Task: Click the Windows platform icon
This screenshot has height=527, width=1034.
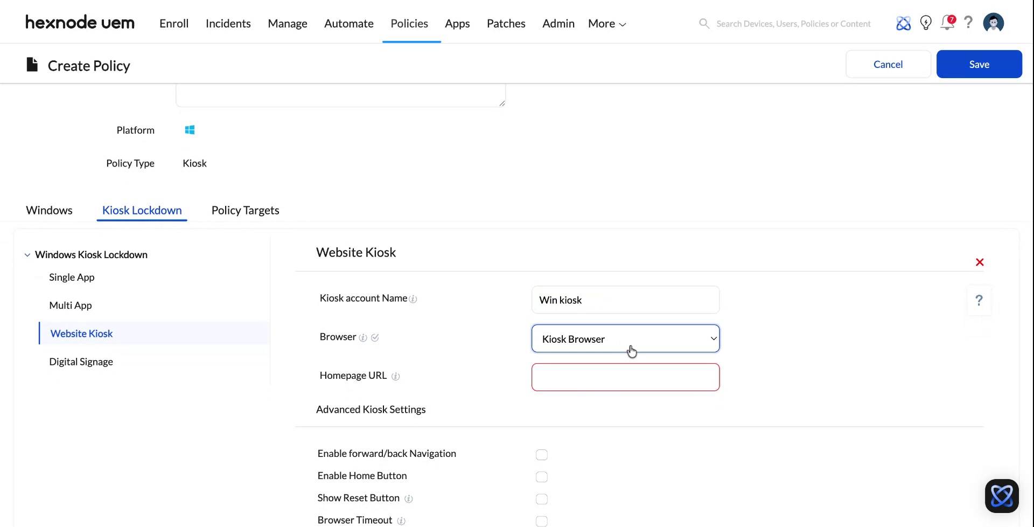Action: [190, 130]
